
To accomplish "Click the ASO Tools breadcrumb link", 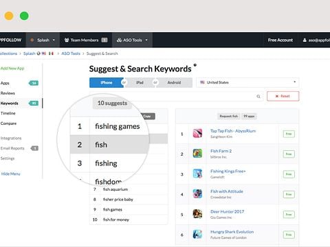I will (71, 54).
